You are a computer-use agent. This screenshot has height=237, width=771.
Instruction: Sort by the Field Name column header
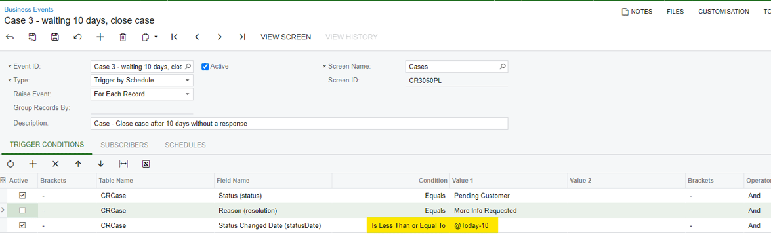[273, 181]
